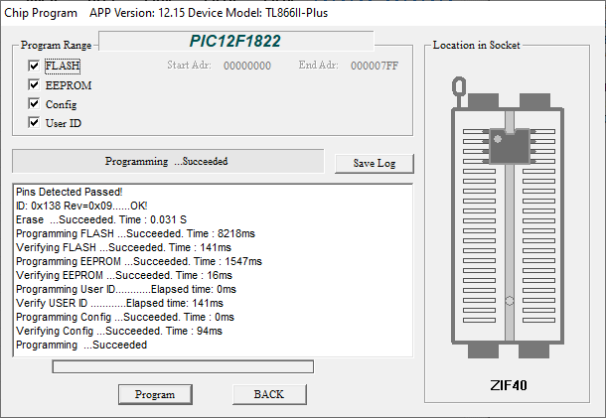This screenshot has height=418, width=606.
Task: Select 'Programming Config ...Succeeded' log line
Action: [x=125, y=317]
